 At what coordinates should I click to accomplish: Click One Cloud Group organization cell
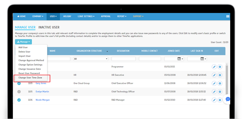81,83
